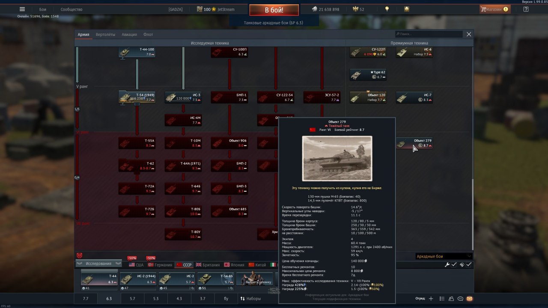Viewport: 548px width, 308px height.
Task: Click Объект 279 tooltip preview image
Action: click(337, 158)
